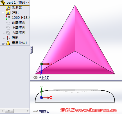
Task: Collapse the feature tree panel handle
Action: tap(31, 50)
